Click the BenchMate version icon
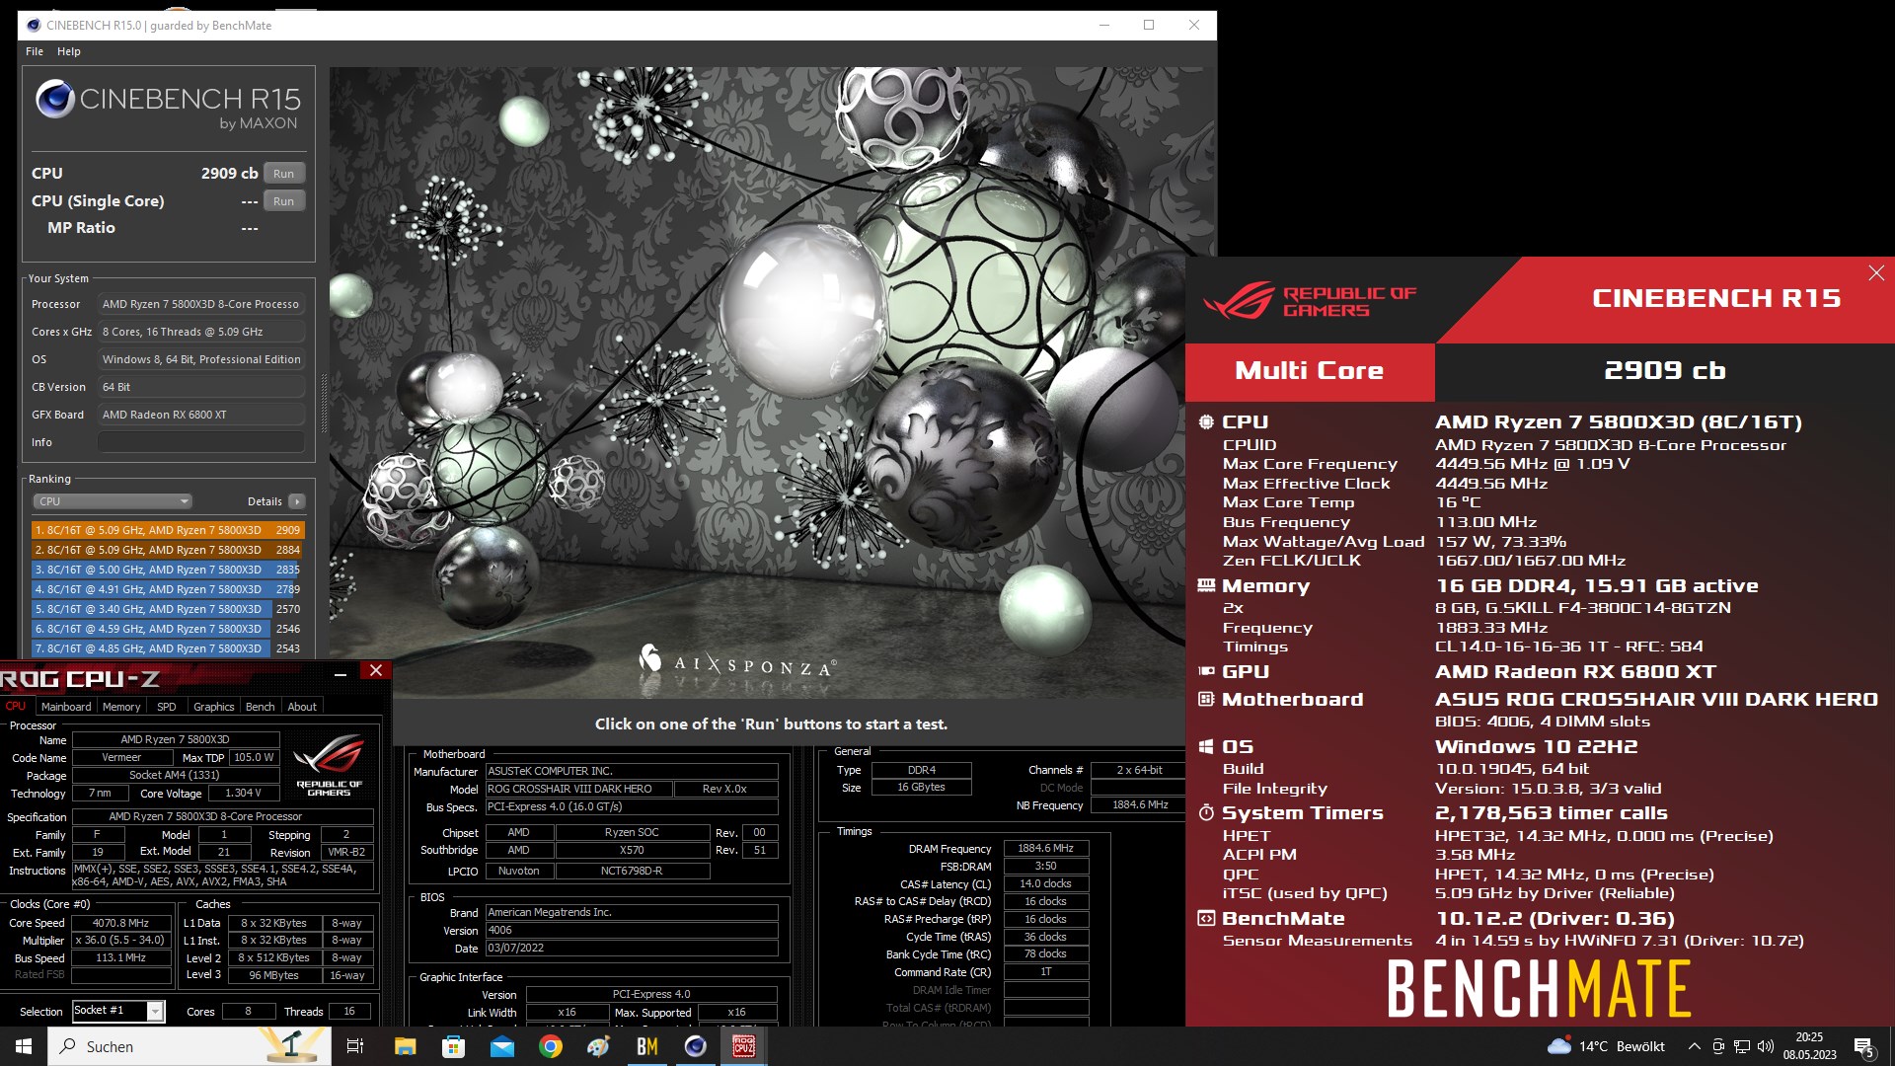 tap(1206, 919)
